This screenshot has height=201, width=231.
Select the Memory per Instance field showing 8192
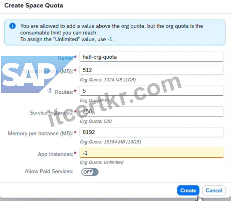coord(152,132)
